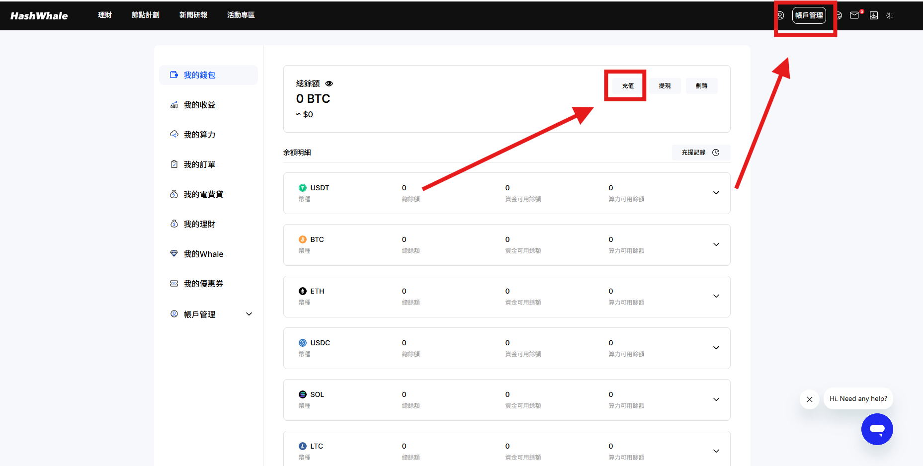The width and height of the screenshot is (923, 466).
Task: Click the coupon icon beside 我的優惠券
Action: tap(174, 284)
